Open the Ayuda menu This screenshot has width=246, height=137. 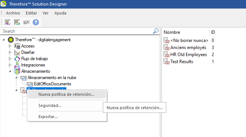[60, 13]
